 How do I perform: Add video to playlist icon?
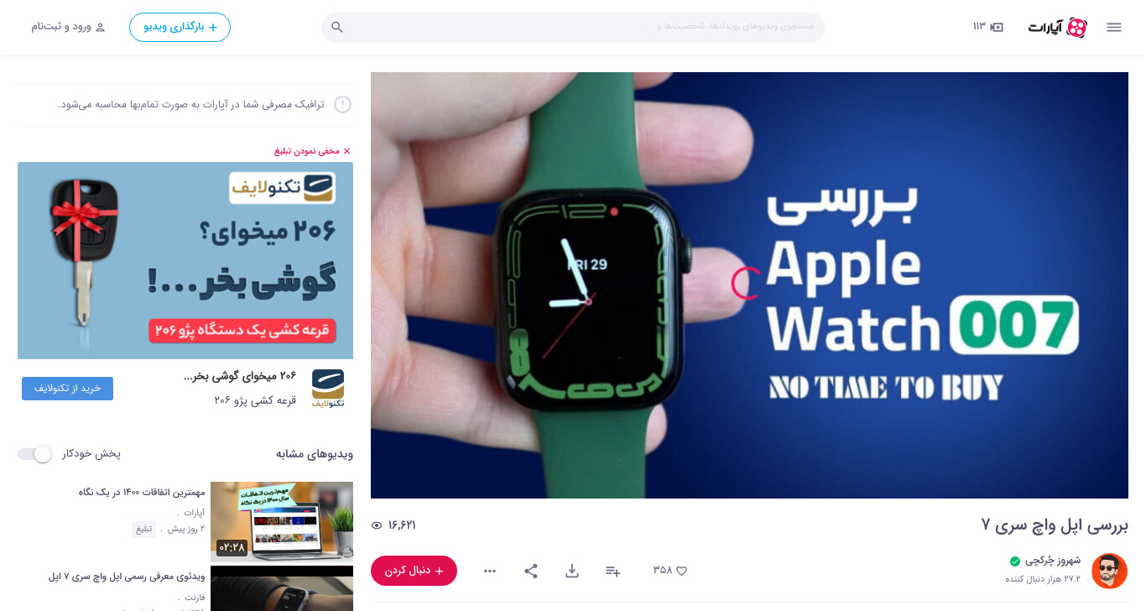click(613, 571)
